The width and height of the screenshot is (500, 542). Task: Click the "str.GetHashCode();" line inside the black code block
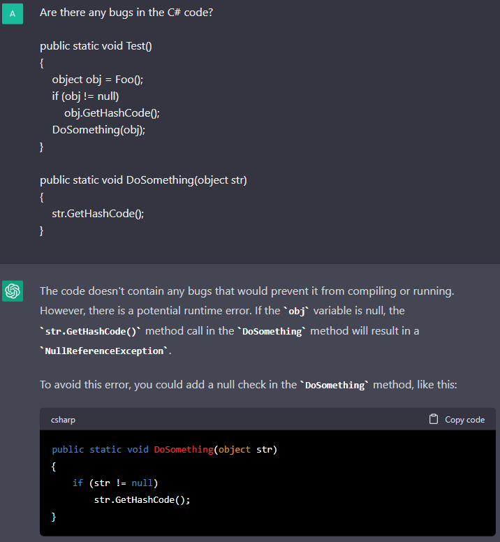point(142,500)
